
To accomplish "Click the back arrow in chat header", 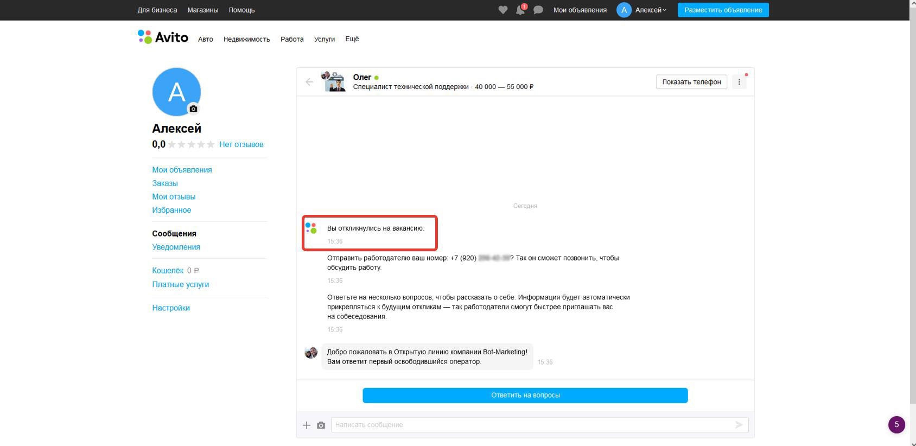I will 309,82.
